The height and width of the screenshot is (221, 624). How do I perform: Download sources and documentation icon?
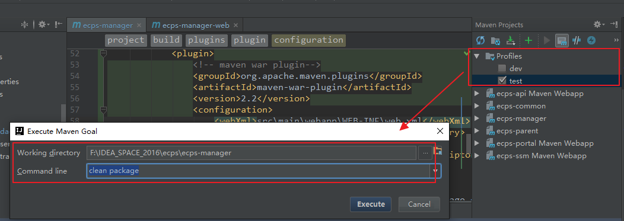click(510, 40)
